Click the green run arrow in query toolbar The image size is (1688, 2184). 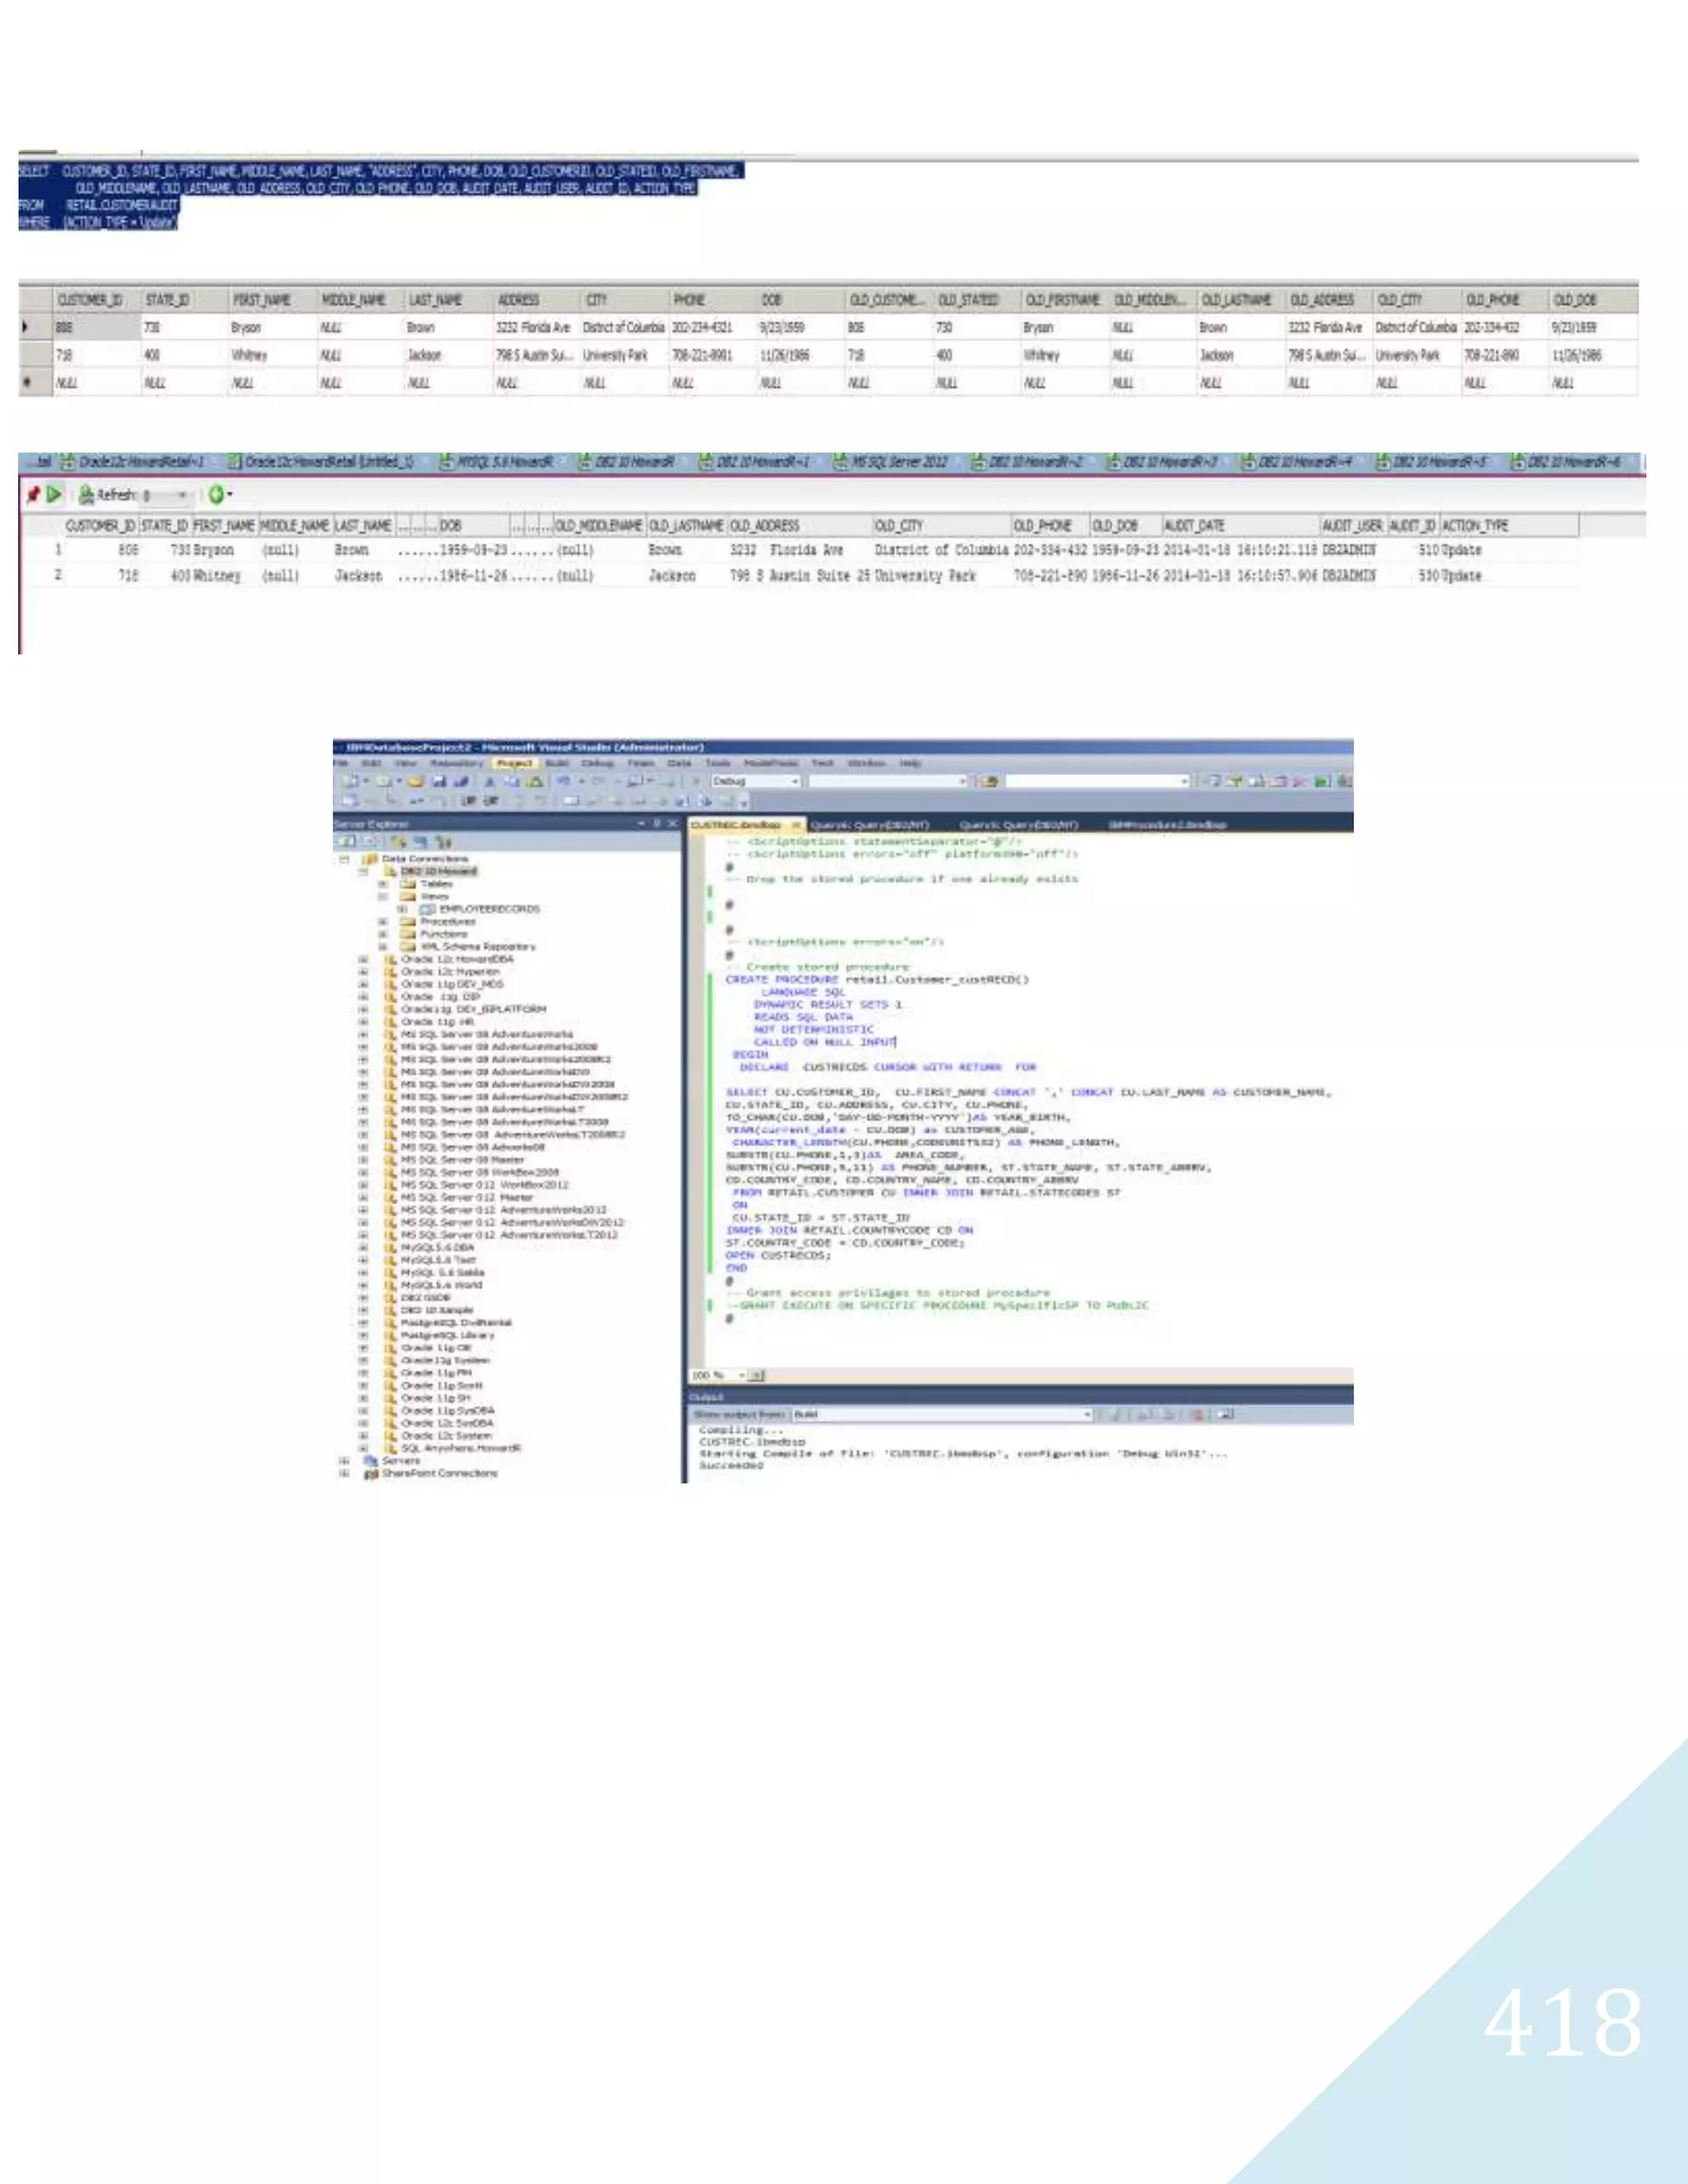(55, 494)
